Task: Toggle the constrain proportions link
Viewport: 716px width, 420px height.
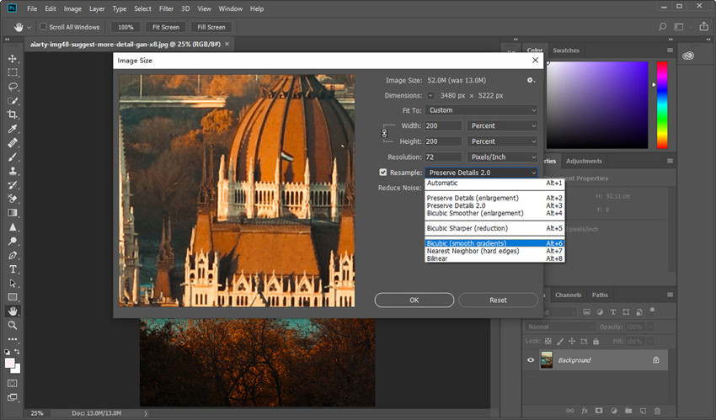Action: 384,133
